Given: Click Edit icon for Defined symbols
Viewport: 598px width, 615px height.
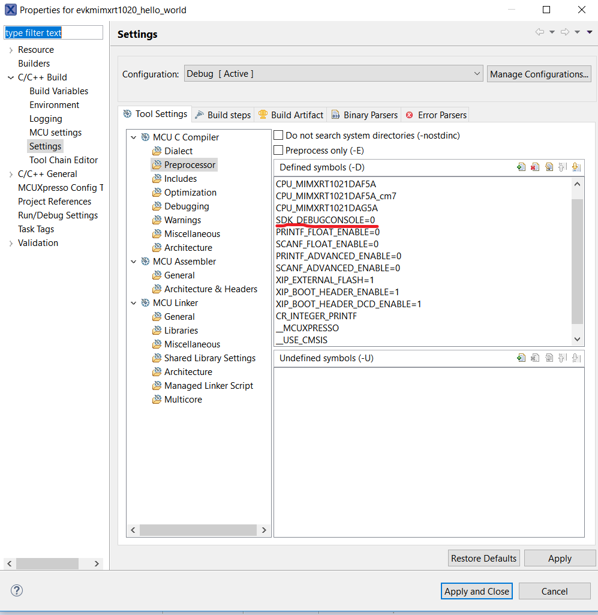Looking at the screenshot, I should coord(549,167).
